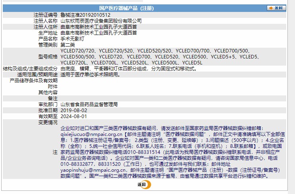Click the phone number 010-88331514 in the note

pos(144,152)
